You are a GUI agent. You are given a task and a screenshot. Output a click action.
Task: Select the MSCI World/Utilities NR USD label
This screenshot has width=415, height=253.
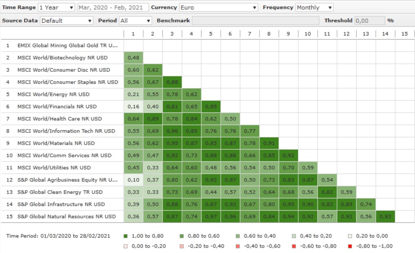pos(54,168)
